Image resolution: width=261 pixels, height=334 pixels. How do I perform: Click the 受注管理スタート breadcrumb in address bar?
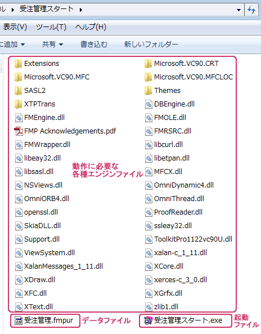(x=47, y=9)
